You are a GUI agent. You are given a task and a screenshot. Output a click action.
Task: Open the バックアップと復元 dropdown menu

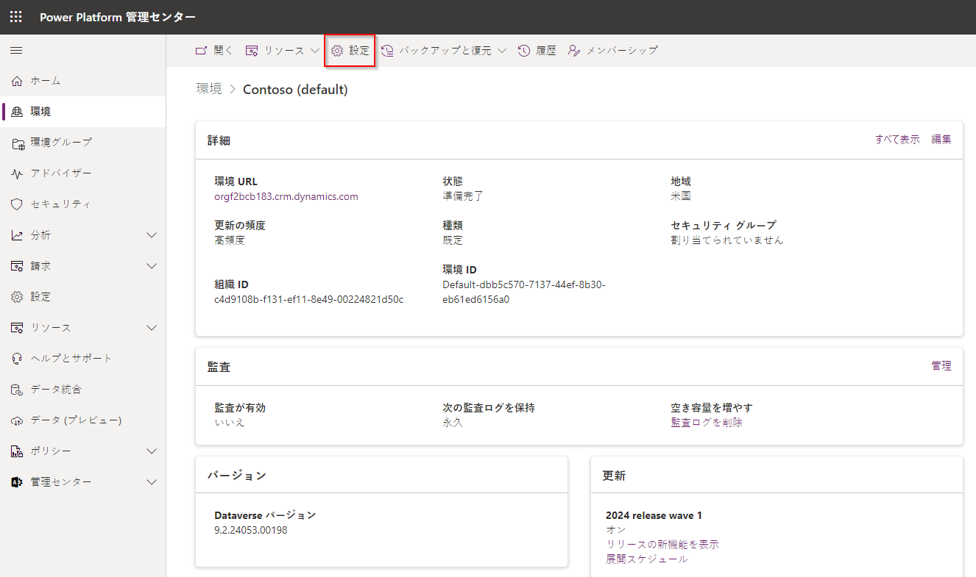[443, 51]
